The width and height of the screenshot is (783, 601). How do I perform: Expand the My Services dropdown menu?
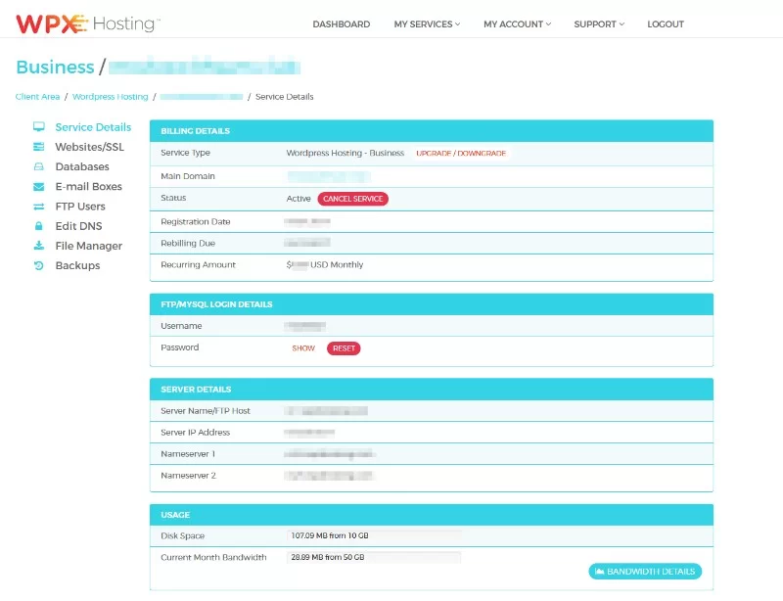[x=427, y=24]
